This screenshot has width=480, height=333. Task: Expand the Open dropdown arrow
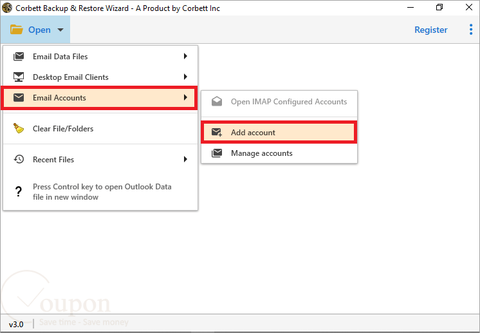(60, 30)
